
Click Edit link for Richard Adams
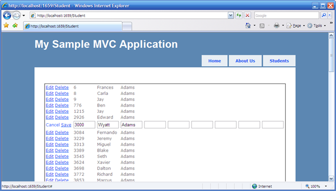[49, 175]
